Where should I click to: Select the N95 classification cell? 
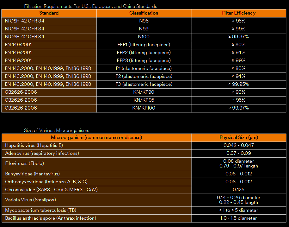[144, 21]
